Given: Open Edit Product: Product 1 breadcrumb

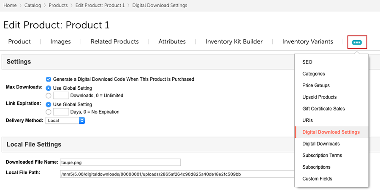Looking at the screenshot, I should pyautogui.click(x=100, y=5).
